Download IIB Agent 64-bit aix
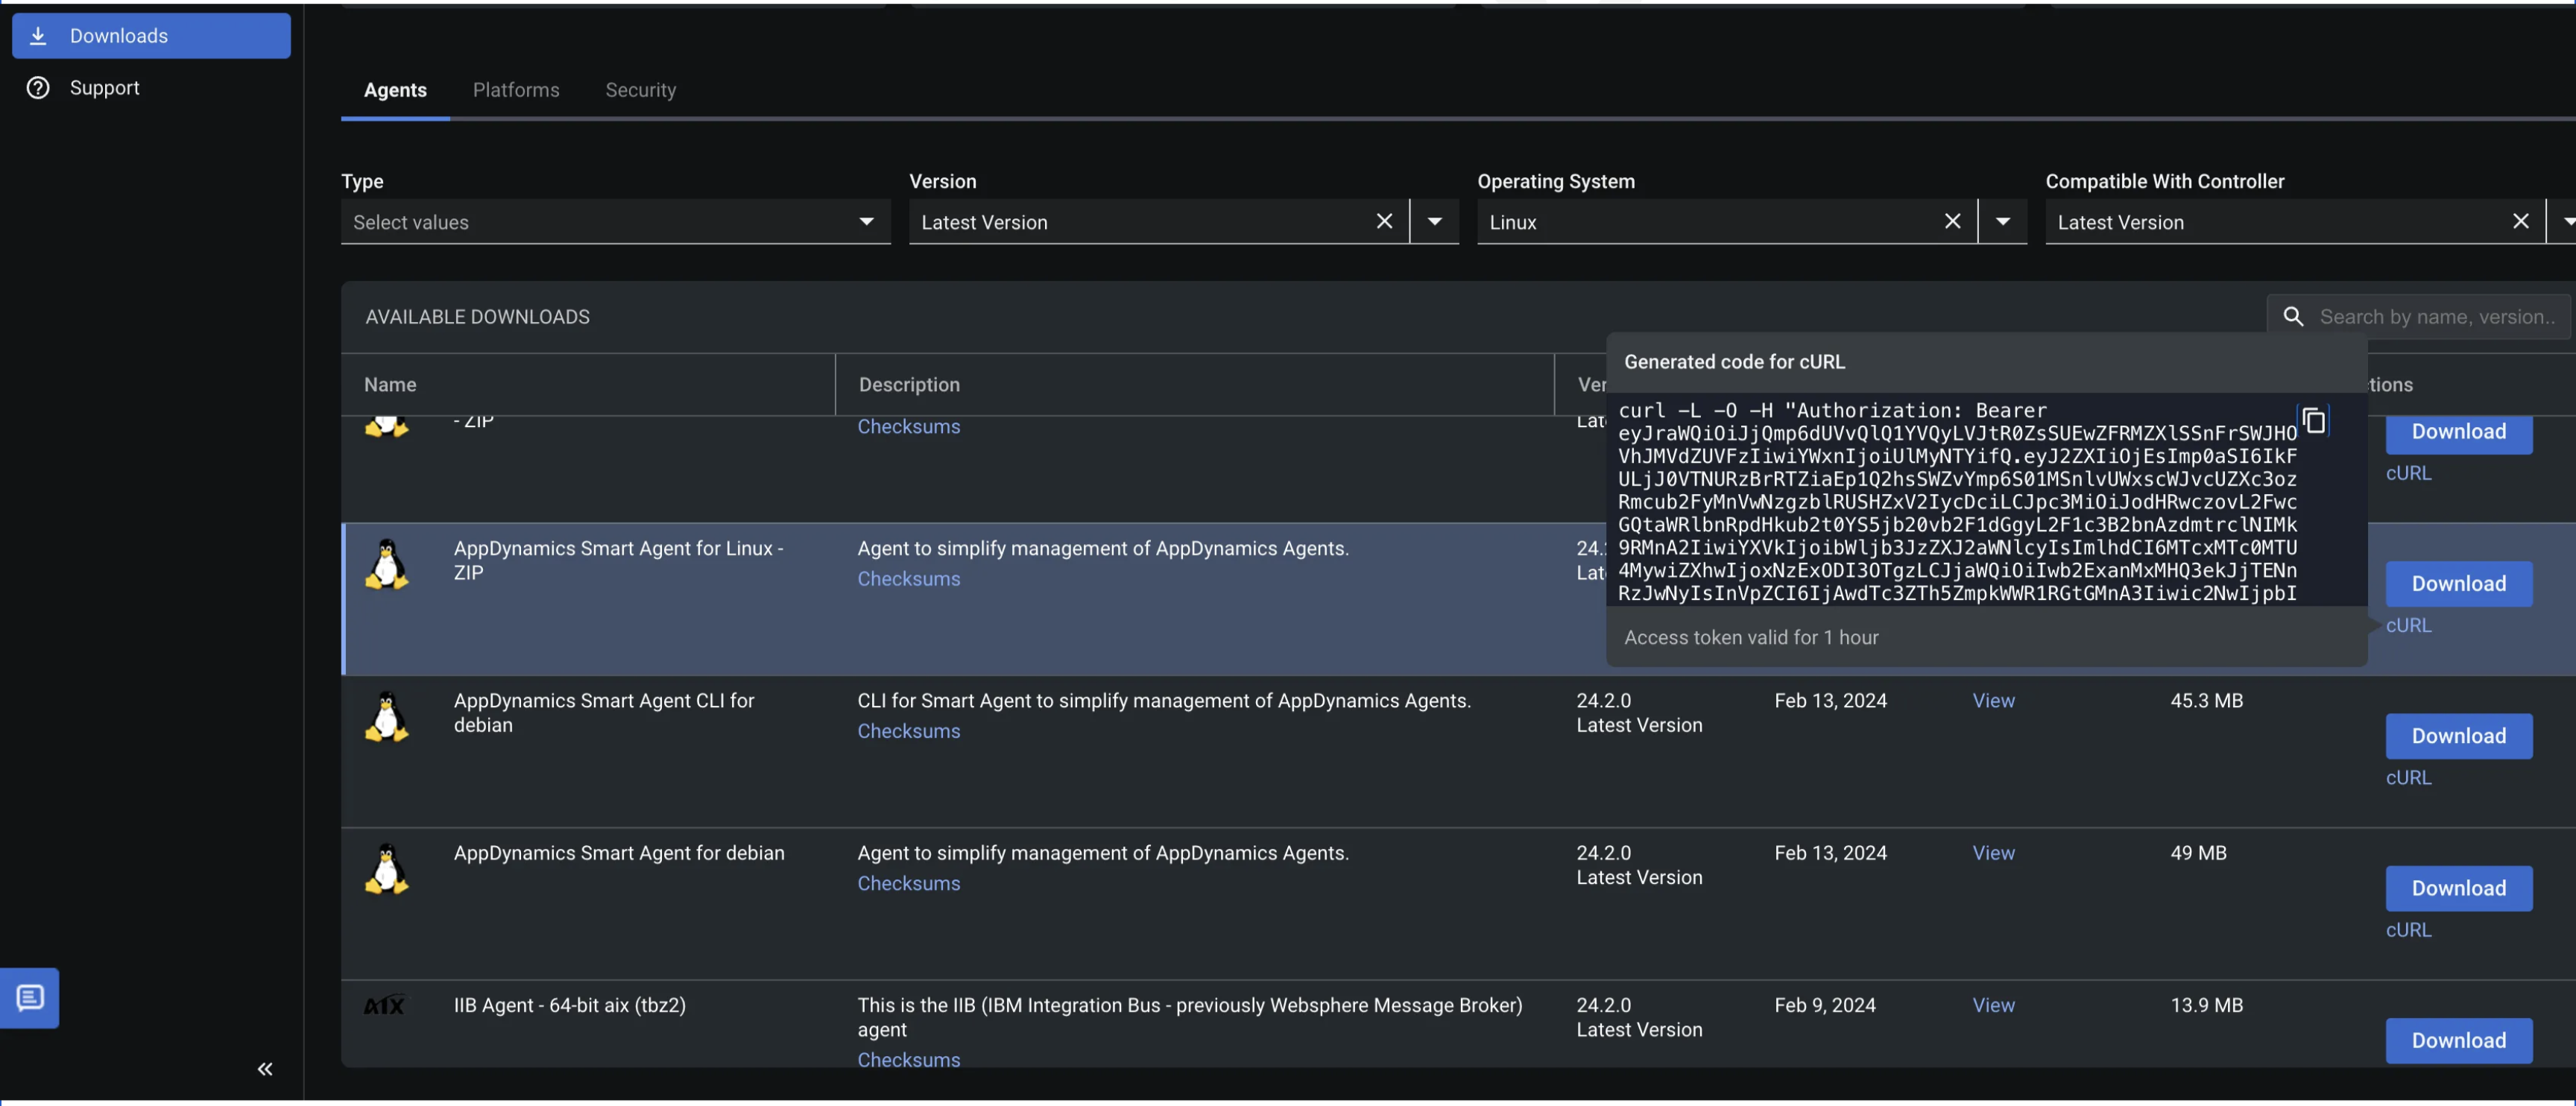 (x=2458, y=1040)
